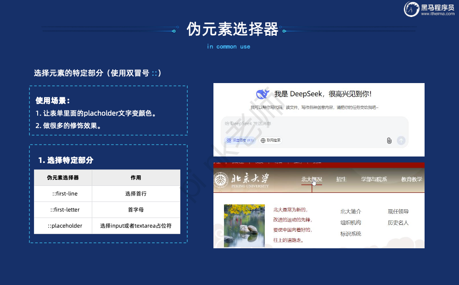Open the 标识系统 link
This screenshot has width=459, height=285.
point(351,234)
